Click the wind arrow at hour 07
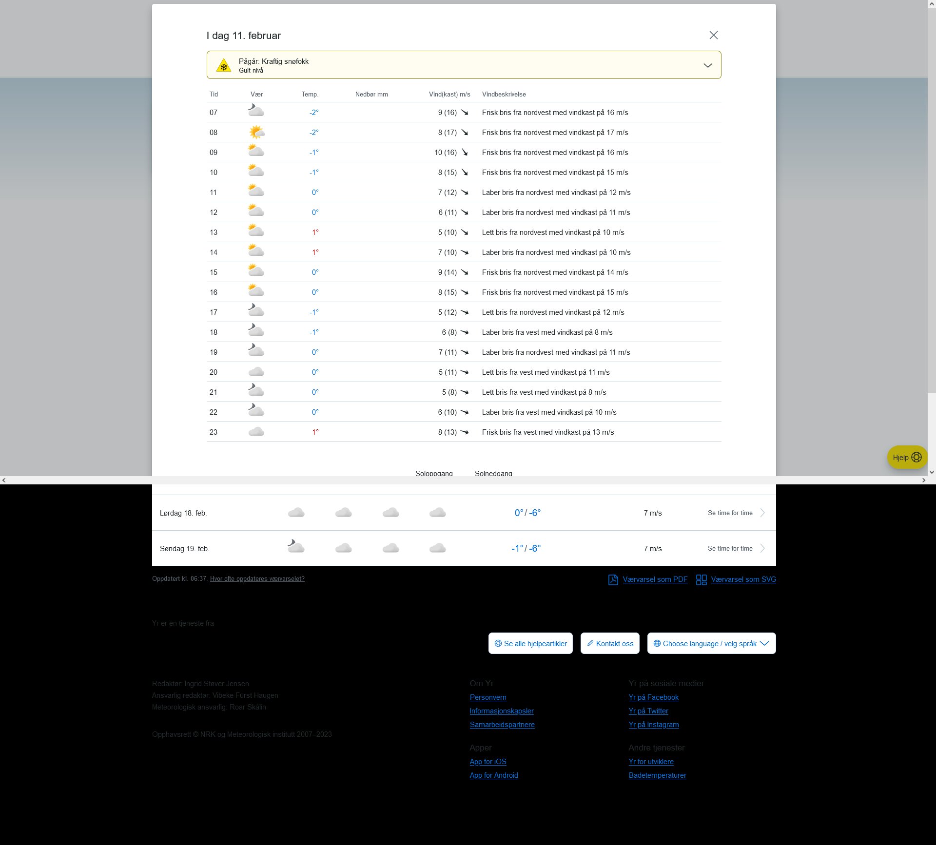936x845 pixels. tap(465, 113)
